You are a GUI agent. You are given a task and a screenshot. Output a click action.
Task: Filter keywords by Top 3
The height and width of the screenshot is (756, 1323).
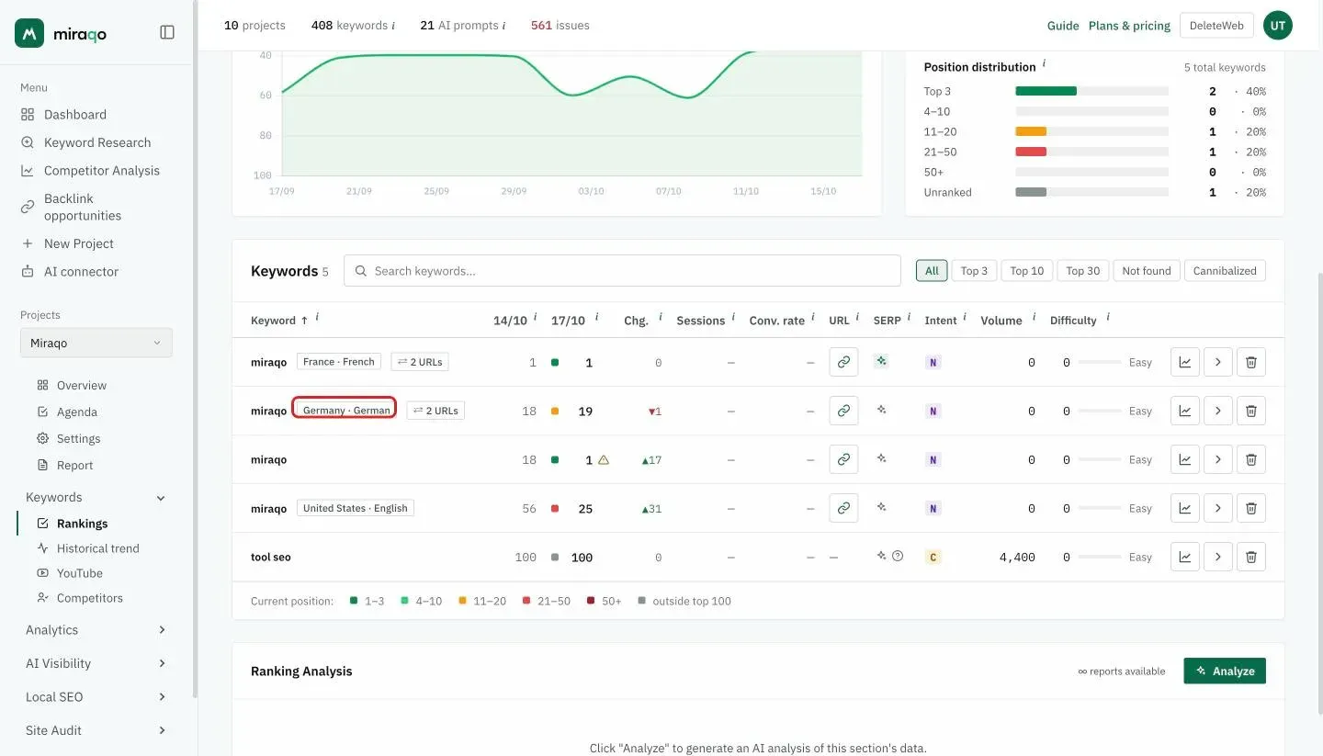[x=974, y=271]
